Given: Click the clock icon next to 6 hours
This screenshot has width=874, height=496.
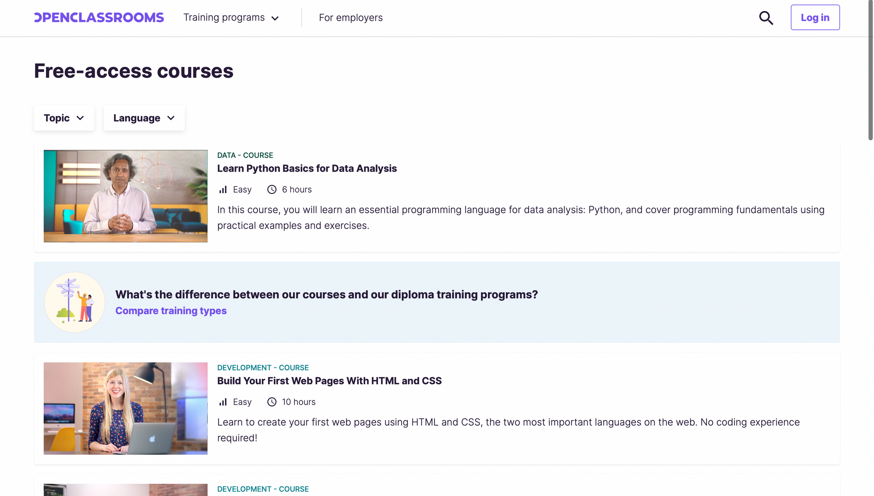Looking at the screenshot, I should (272, 189).
